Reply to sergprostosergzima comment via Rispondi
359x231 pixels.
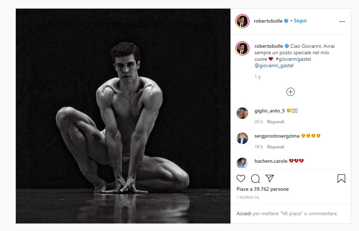click(276, 147)
